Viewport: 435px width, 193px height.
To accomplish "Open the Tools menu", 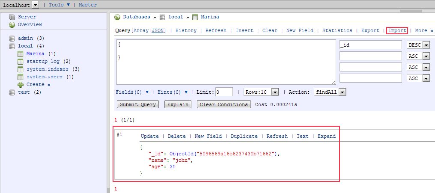I will pos(59,5).
